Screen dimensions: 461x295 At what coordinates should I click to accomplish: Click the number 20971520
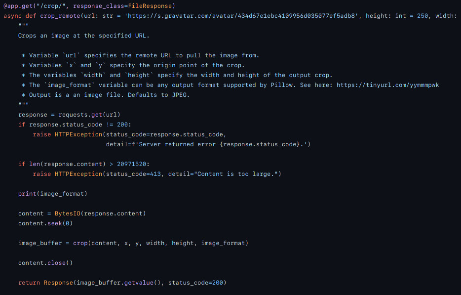pos(131,164)
